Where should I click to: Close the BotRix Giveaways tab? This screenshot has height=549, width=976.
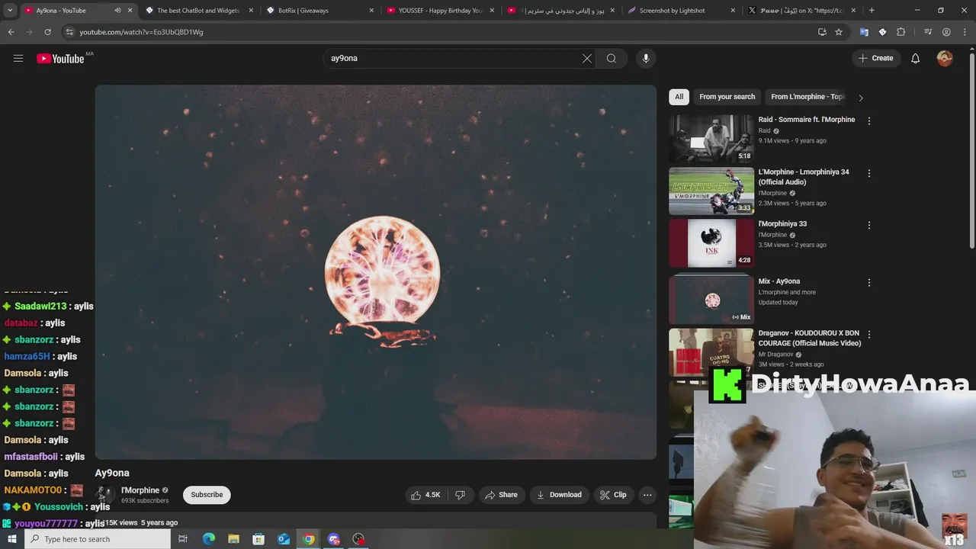371,11
